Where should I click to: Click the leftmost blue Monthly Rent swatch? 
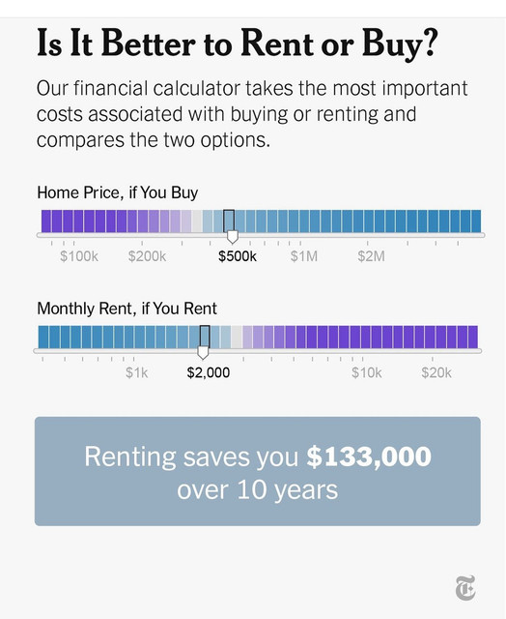pos(43,337)
